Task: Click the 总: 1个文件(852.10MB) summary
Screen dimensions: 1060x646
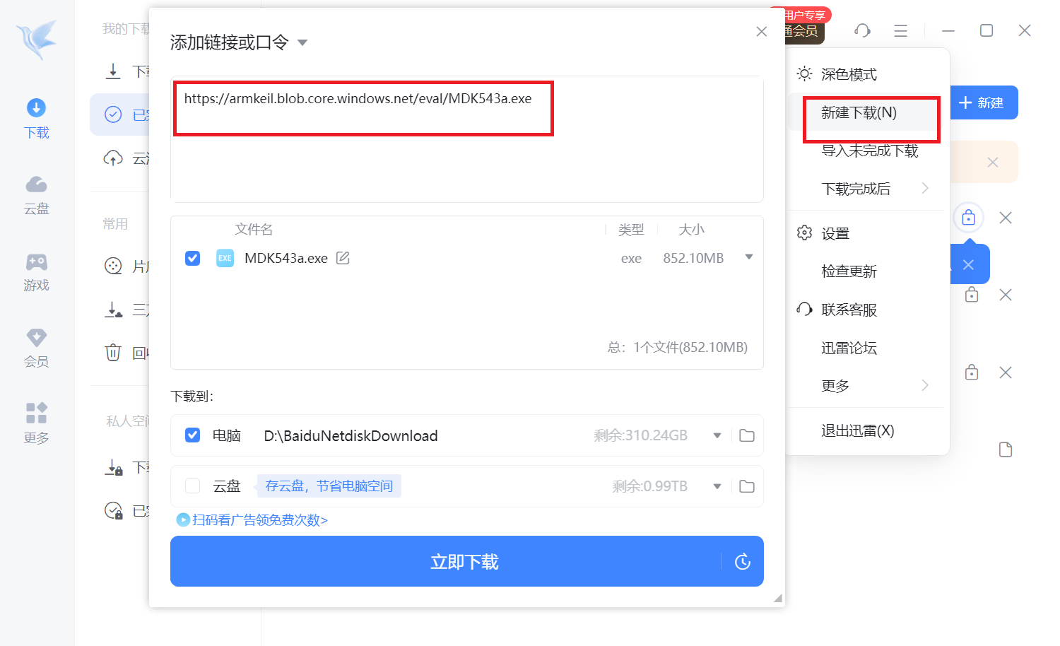Action: (677, 347)
